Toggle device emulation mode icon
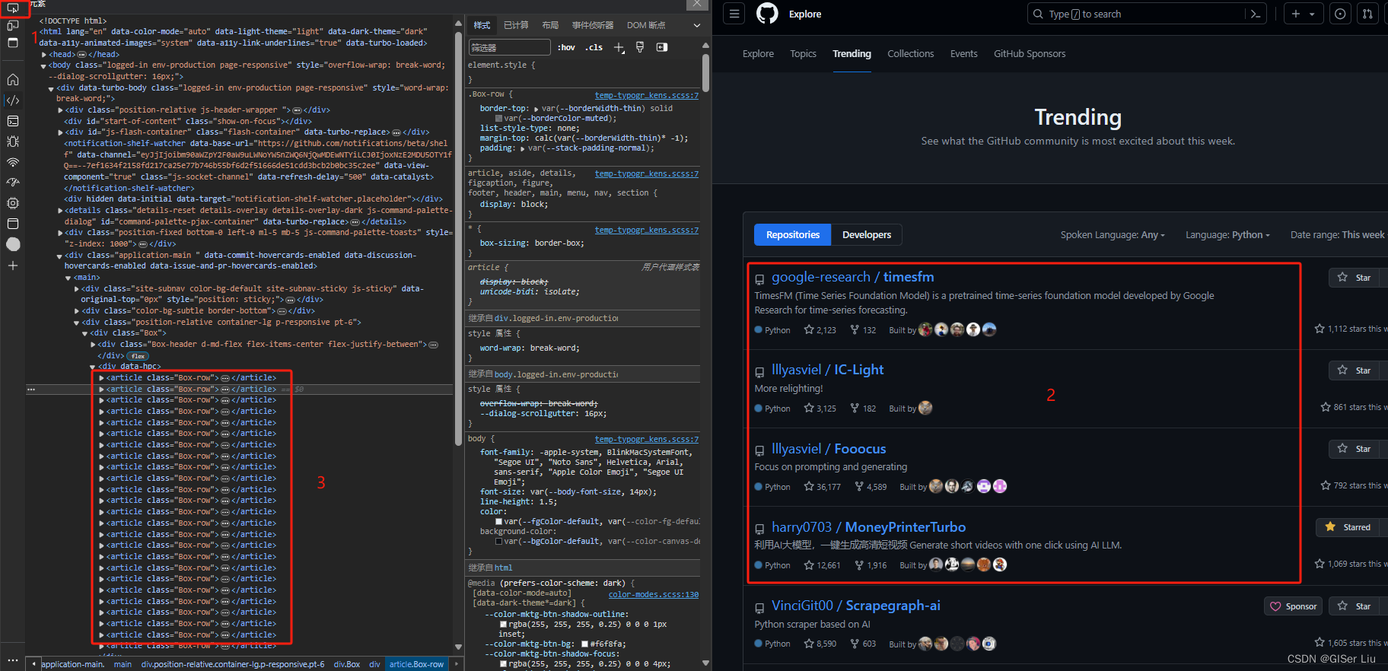Viewport: 1388px width, 671px height. (x=13, y=25)
